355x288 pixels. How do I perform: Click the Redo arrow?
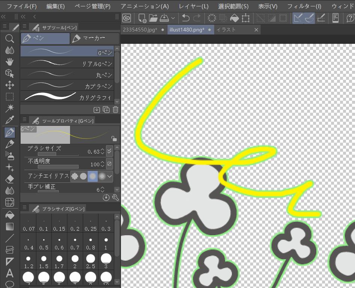[x=197, y=18]
